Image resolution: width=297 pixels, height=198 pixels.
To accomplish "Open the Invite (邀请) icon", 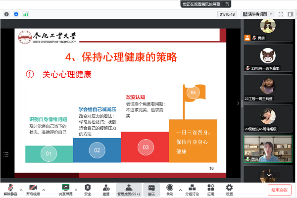I will coord(105,189).
